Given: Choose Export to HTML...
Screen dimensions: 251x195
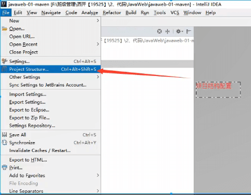Looking at the screenshot, I should coord(51,160).
